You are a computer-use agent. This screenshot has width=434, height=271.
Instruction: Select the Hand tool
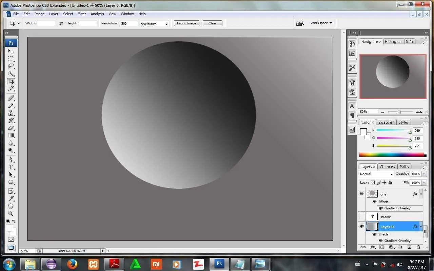pyautogui.click(x=11, y=206)
